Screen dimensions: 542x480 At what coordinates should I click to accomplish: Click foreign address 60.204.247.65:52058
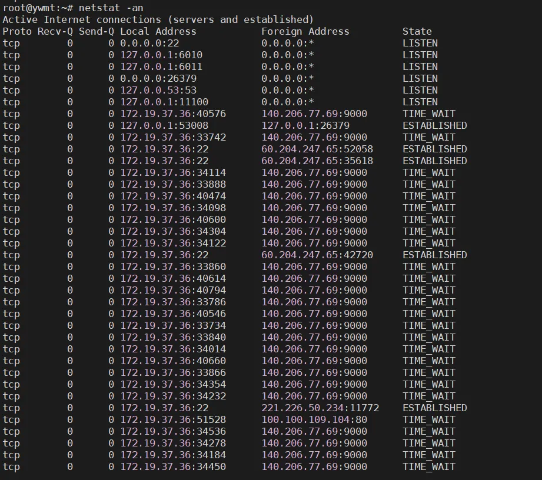(317, 149)
